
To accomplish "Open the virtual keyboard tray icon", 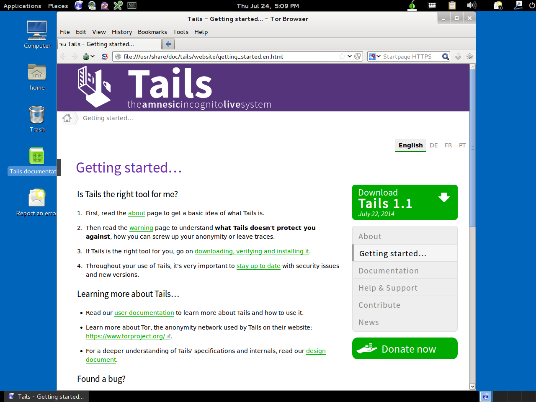I will click(x=432, y=5).
